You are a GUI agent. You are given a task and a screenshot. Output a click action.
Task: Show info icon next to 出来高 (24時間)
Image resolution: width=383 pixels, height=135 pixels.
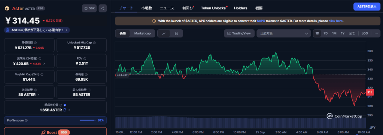pos(40,59)
